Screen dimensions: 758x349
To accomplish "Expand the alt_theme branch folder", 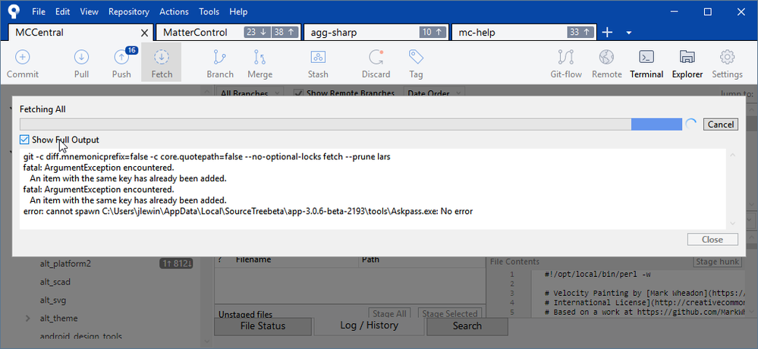I will [27, 318].
